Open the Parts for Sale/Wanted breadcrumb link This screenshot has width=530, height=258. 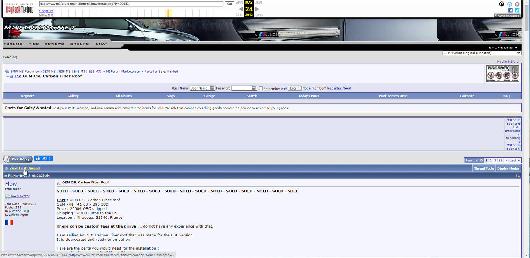161,71
